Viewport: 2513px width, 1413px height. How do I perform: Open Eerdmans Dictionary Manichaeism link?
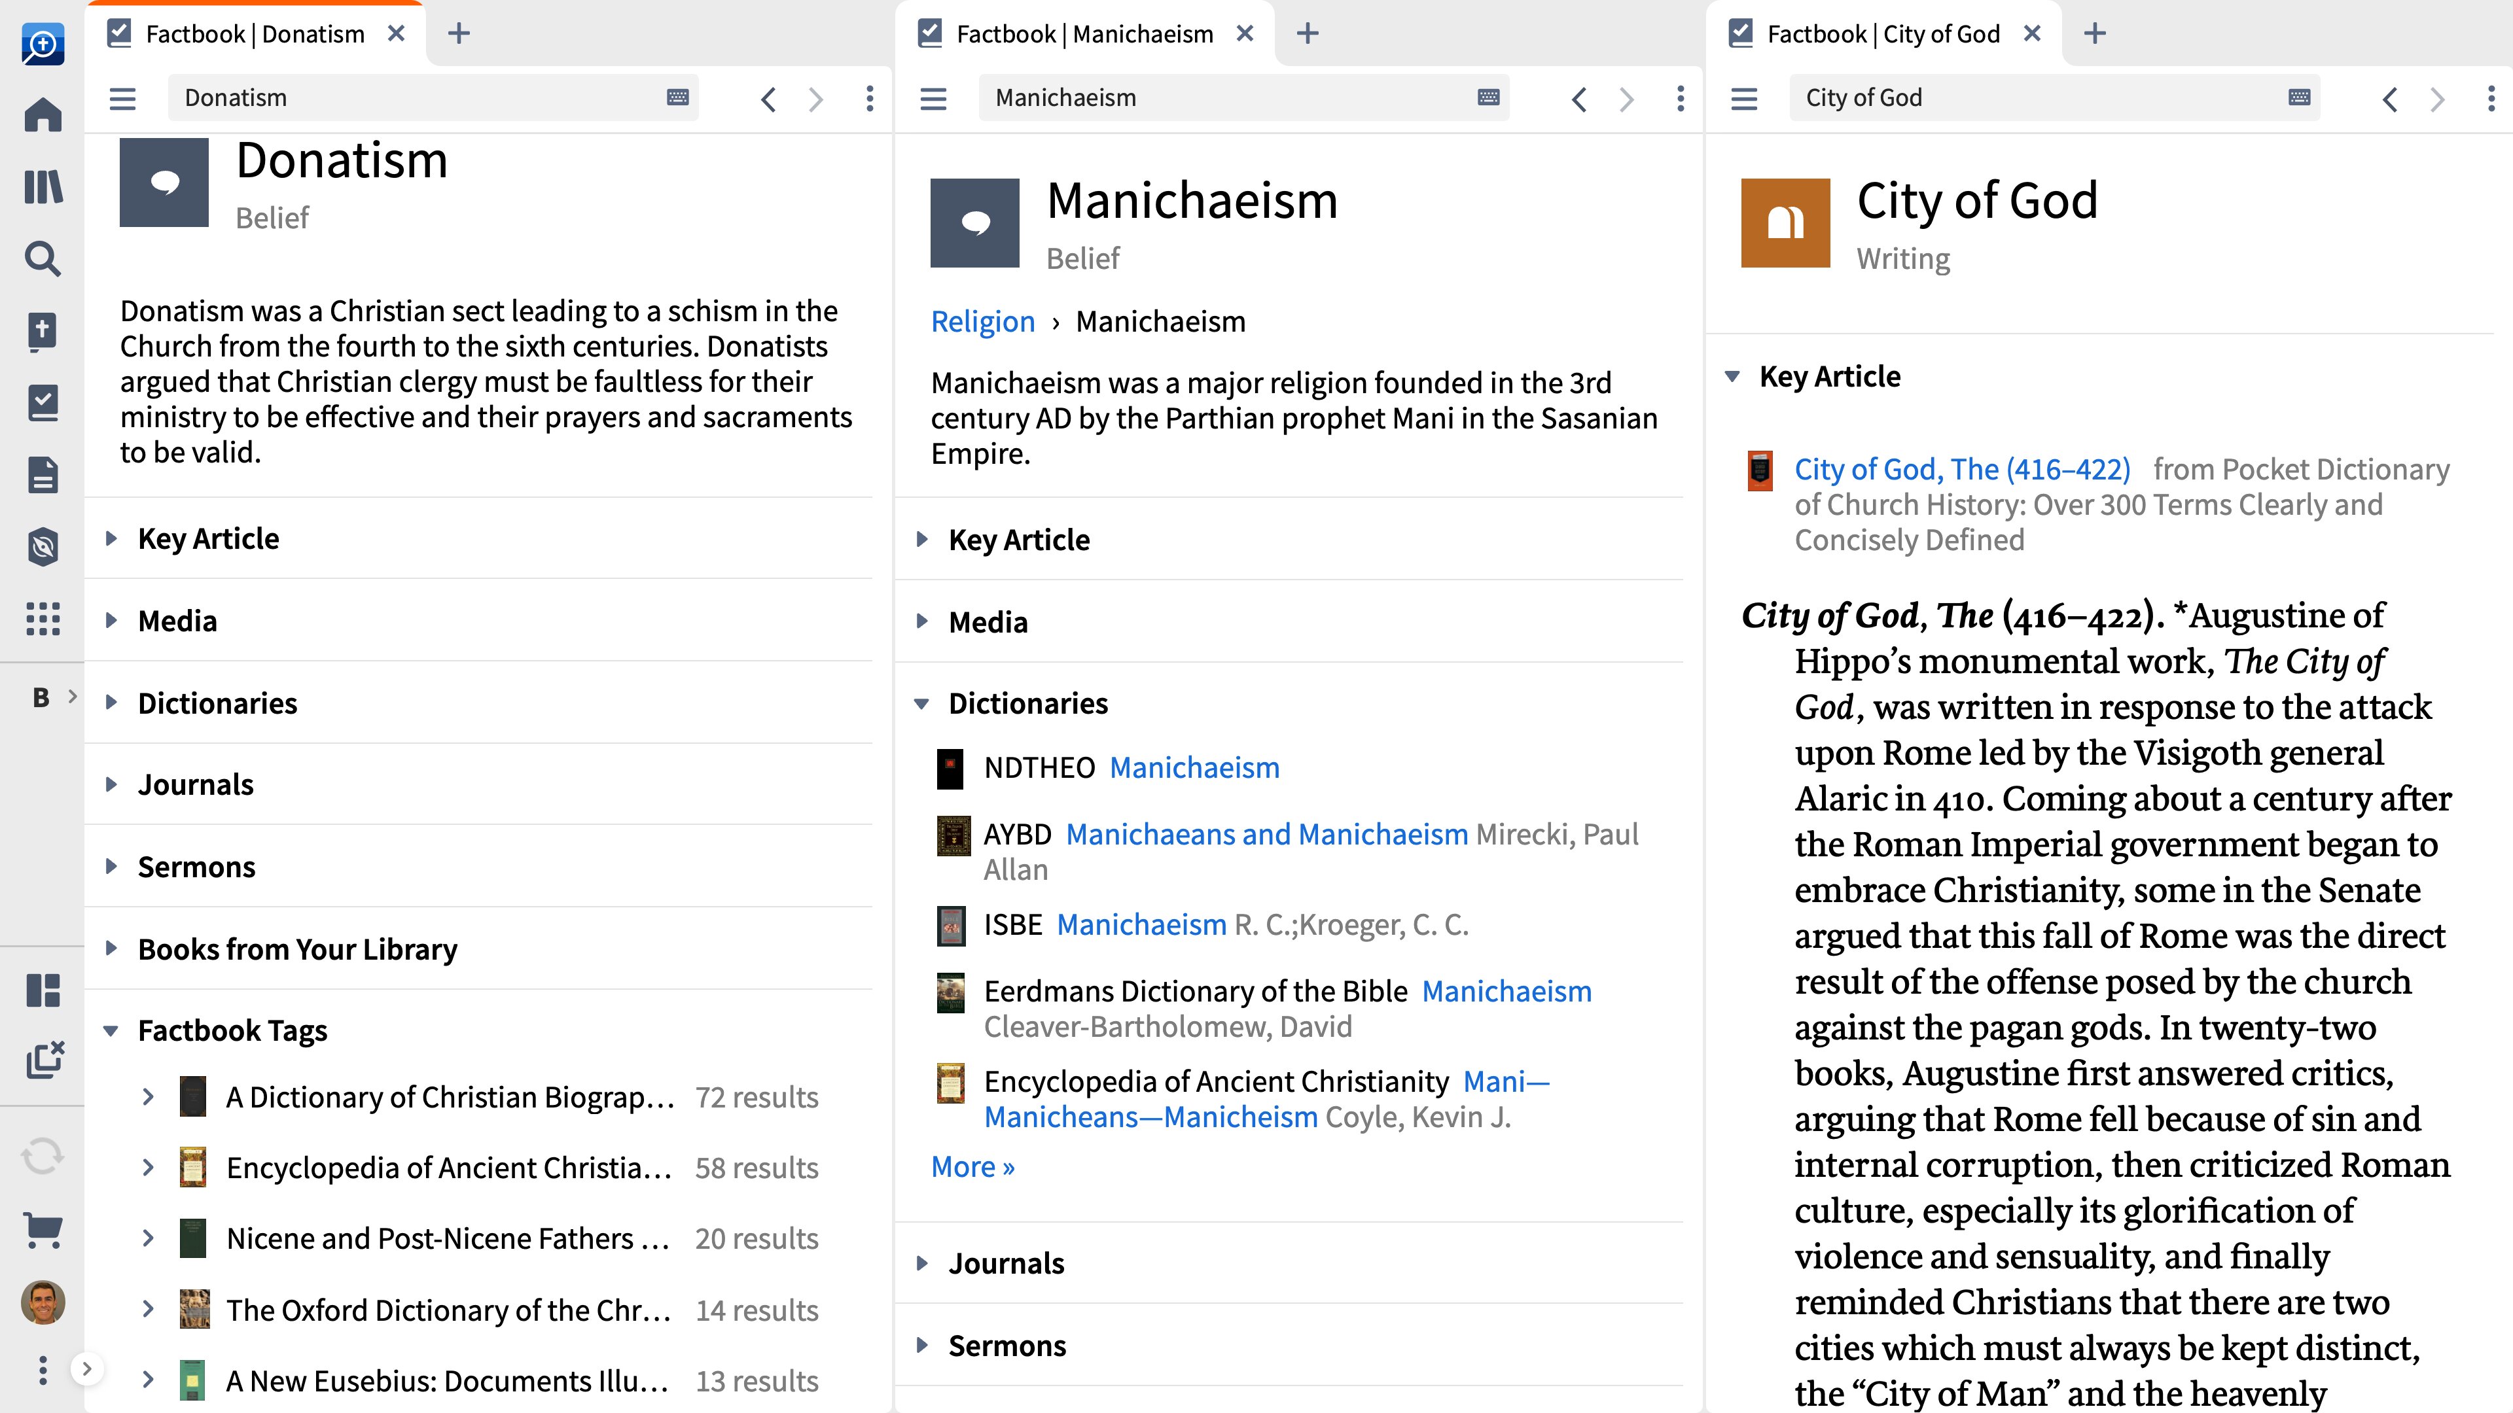tap(1506, 991)
